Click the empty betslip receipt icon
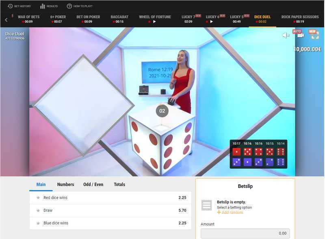This screenshot has width=325, height=239. pos(207,205)
